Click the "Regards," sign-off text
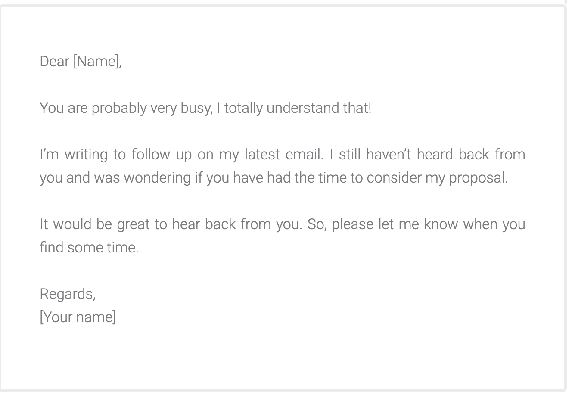 pyautogui.click(x=67, y=294)
